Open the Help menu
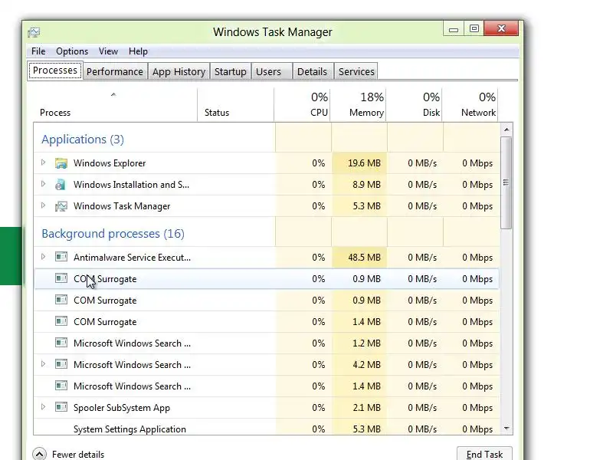Viewport: 613px width, 460px height. point(138,51)
